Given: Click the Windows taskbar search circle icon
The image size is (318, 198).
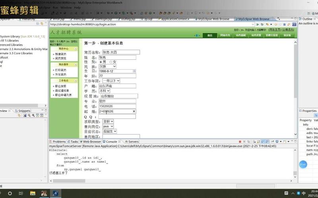Looking at the screenshot, I should tap(10, 193).
